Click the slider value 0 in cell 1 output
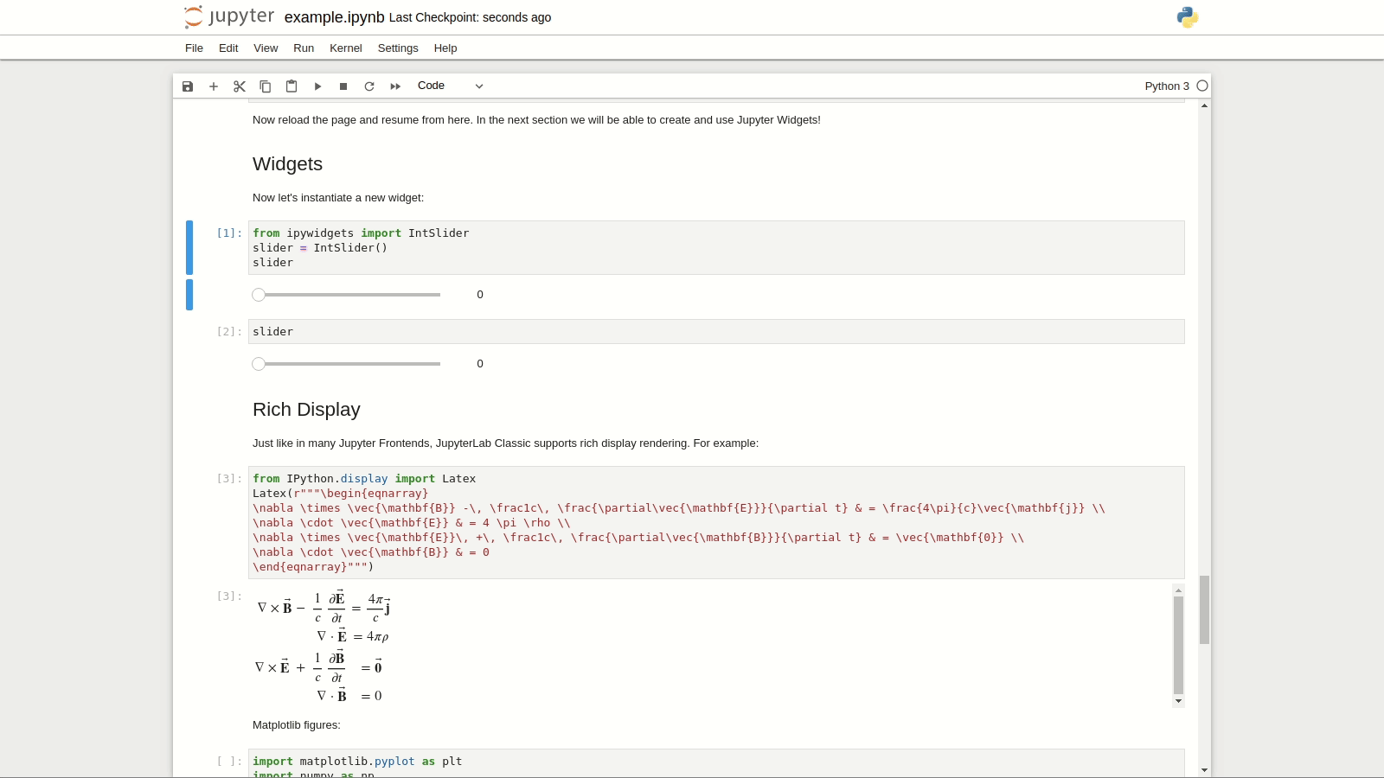The height and width of the screenshot is (778, 1384). [480, 295]
